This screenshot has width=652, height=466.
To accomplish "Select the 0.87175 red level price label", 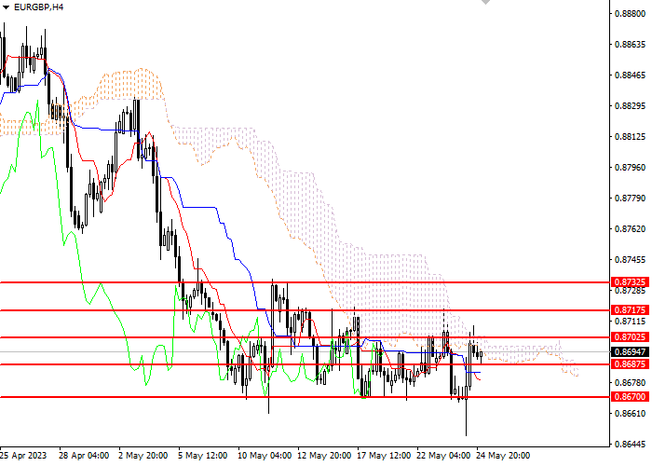I will pyautogui.click(x=630, y=310).
